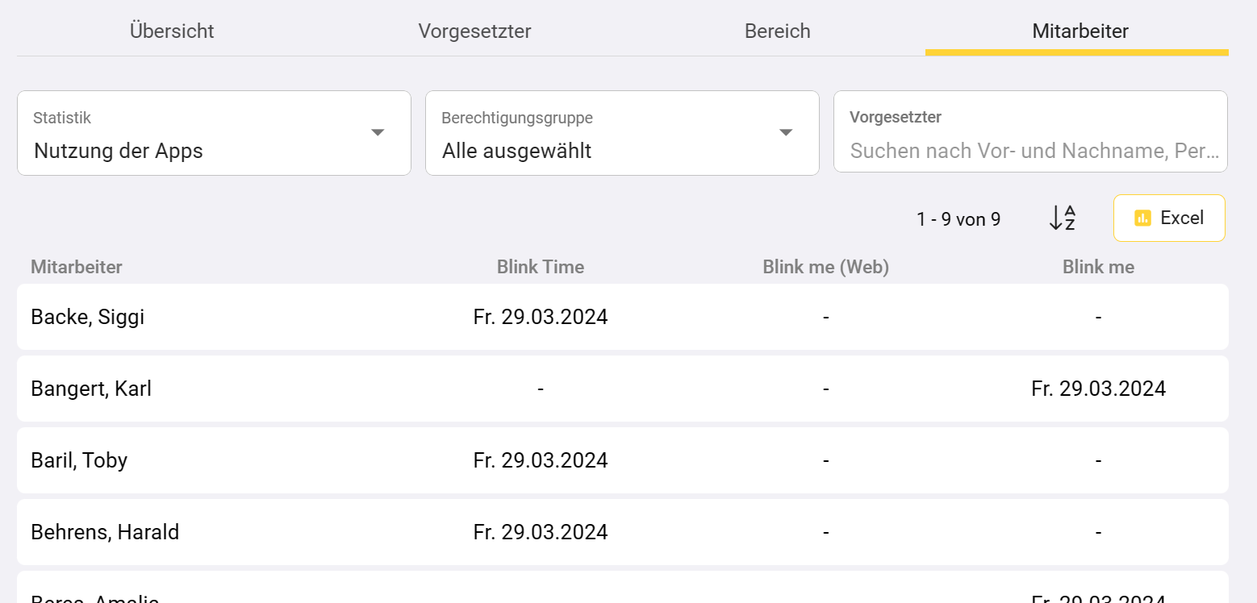Screen dimensions: 1257x603
Task: Click the Blink Time column header
Action: coord(541,267)
